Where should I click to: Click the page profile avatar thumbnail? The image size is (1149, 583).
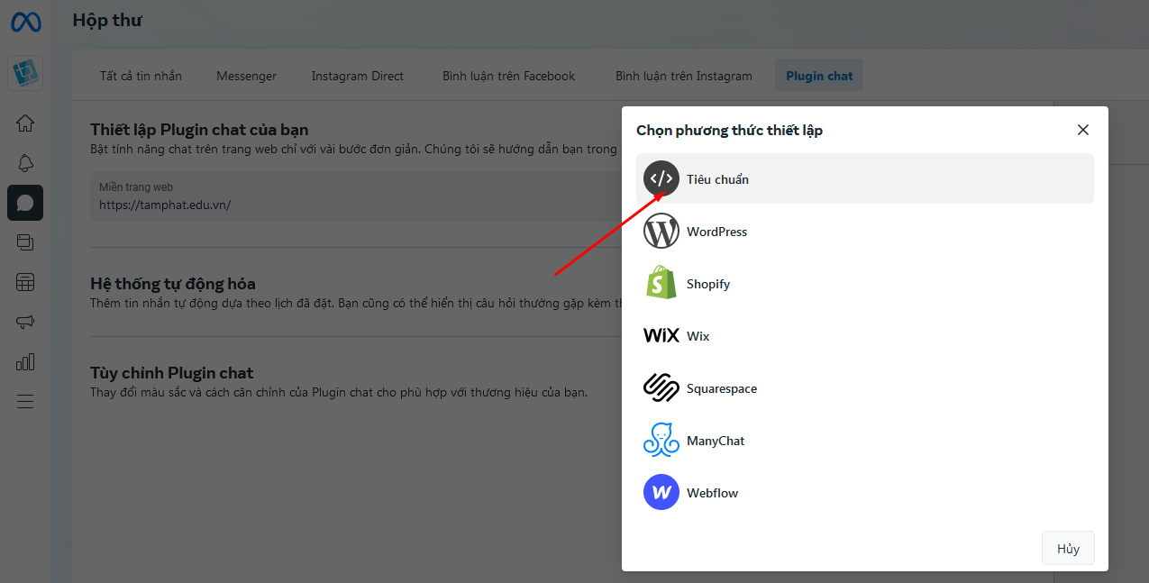point(25,73)
